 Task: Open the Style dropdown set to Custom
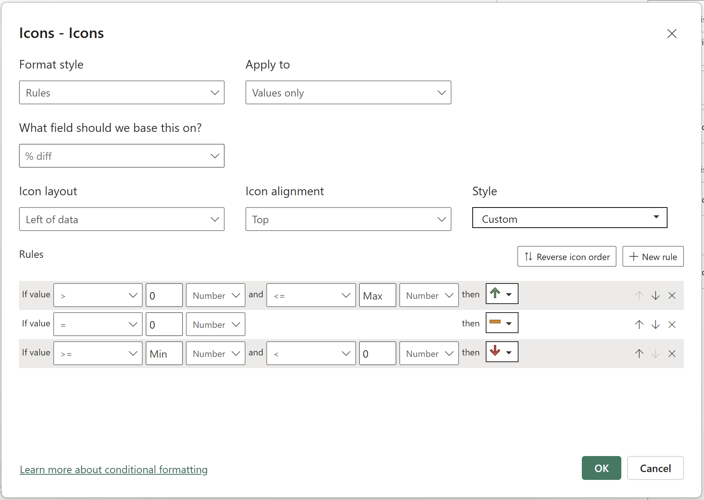[569, 218]
